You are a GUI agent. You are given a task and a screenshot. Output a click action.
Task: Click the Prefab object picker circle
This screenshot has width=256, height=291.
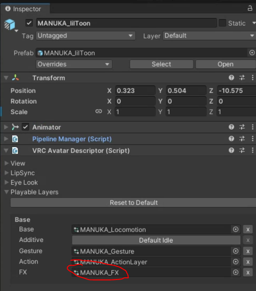252,53
